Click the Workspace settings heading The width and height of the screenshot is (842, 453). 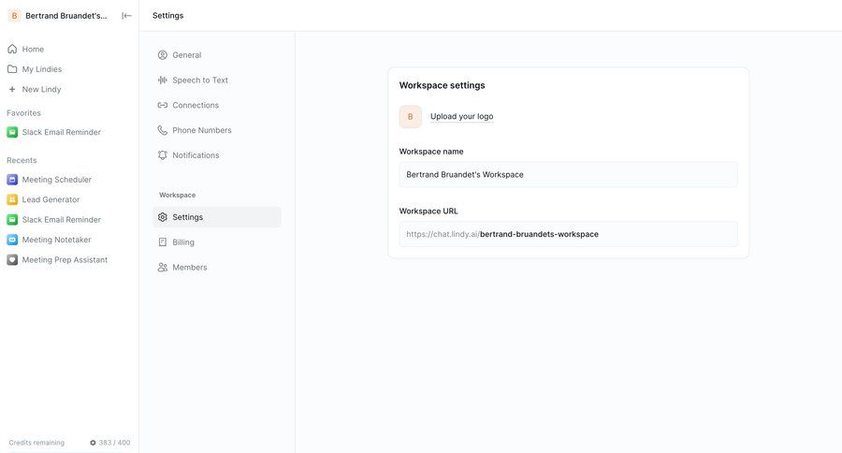point(442,85)
